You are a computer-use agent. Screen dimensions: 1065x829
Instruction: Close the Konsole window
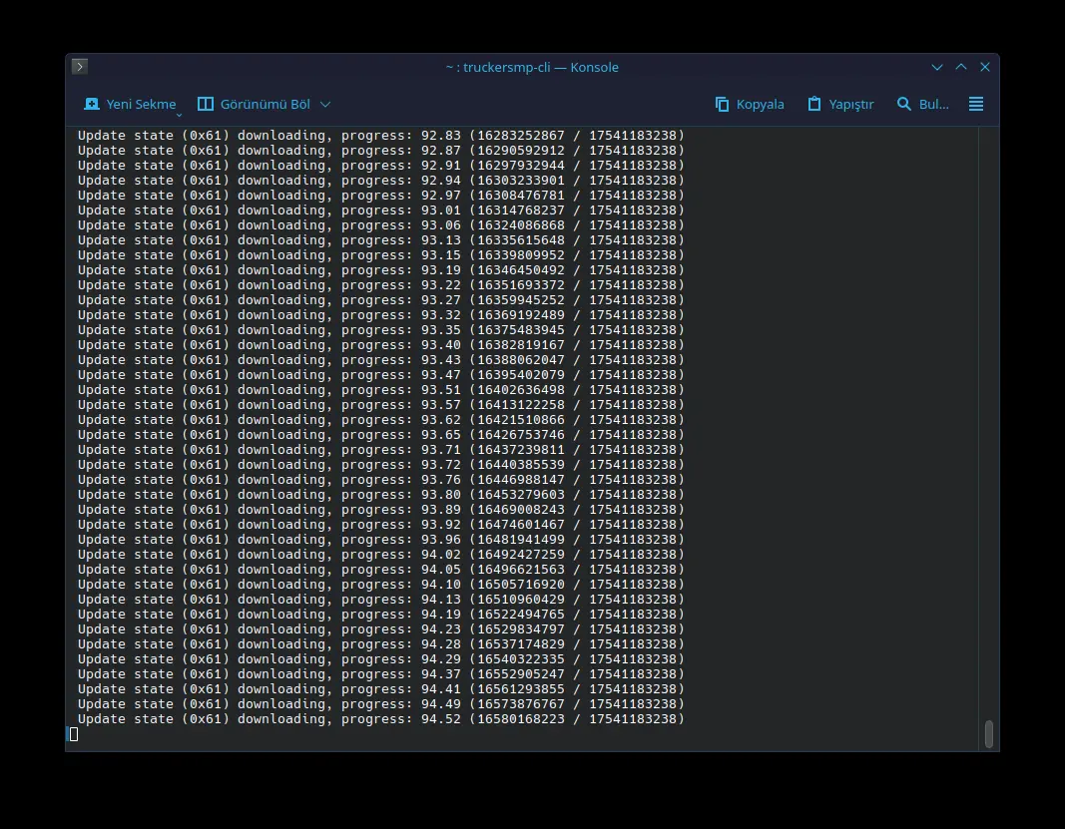(x=985, y=67)
